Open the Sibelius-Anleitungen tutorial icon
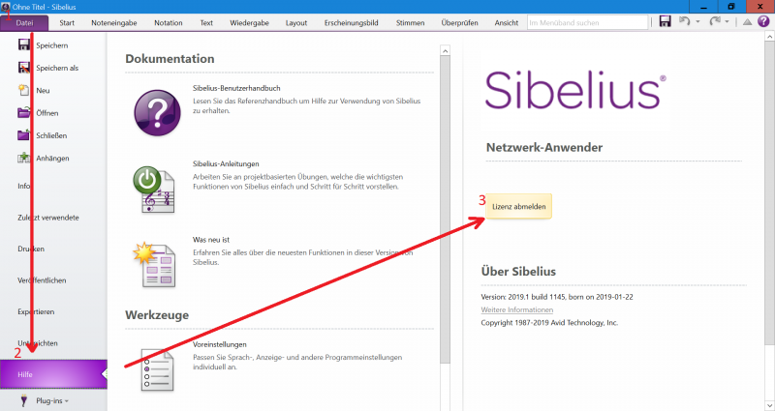The width and height of the screenshot is (775, 411). pos(154,190)
